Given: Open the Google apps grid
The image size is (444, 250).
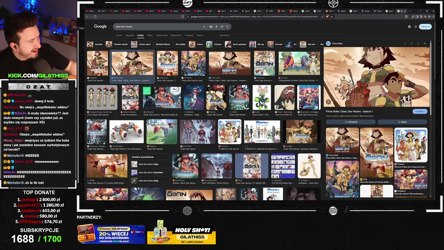Looking at the screenshot, I should (x=415, y=26).
